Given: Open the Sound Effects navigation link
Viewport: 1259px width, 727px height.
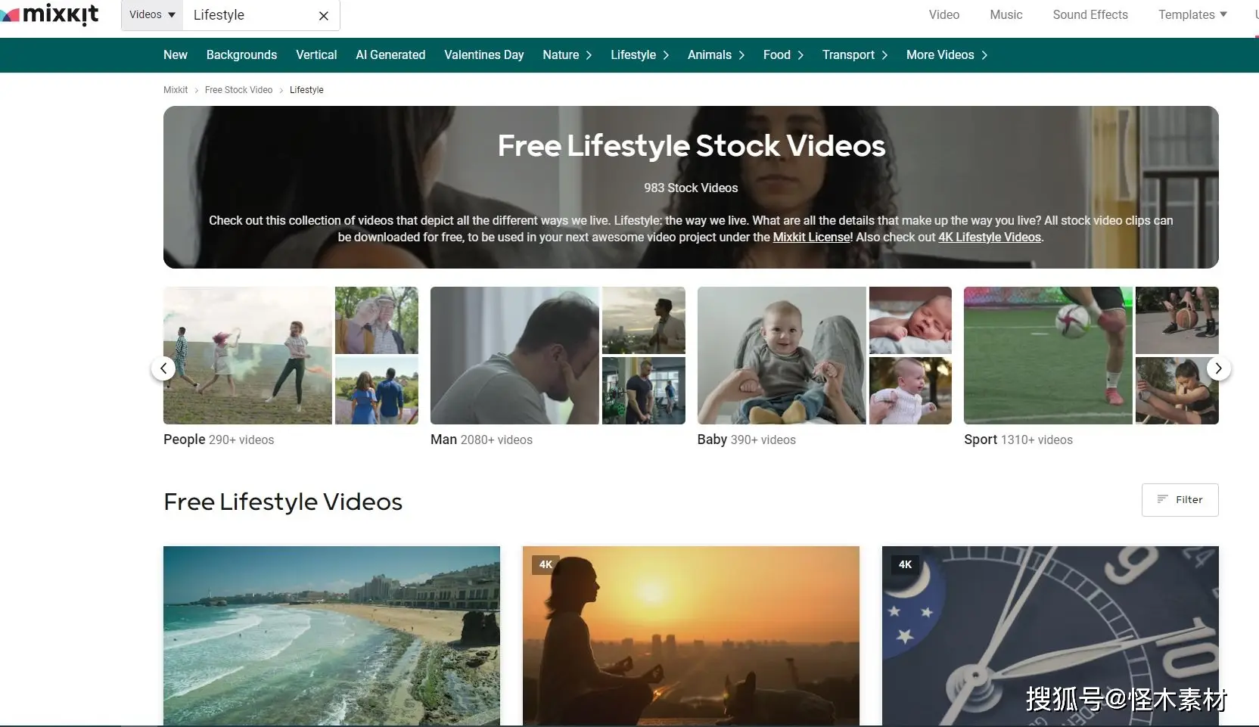Looking at the screenshot, I should pyautogui.click(x=1090, y=14).
